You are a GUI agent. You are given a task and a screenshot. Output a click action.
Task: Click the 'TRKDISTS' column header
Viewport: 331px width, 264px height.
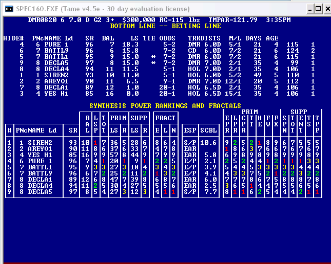[x=204, y=38]
